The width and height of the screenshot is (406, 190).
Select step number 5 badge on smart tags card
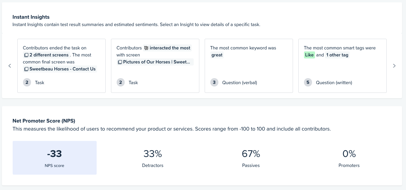tap(308, 82)
